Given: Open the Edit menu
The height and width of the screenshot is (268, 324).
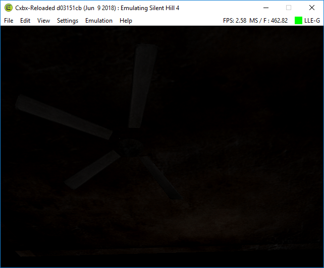Looking at the screenshot, I should click(x=25, y=21).
